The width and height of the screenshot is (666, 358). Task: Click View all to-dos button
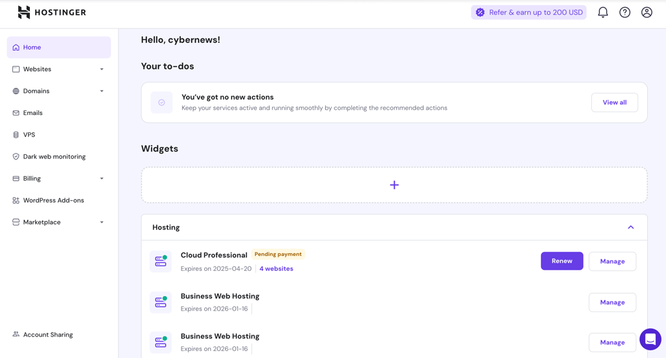(x=614, y=102)
